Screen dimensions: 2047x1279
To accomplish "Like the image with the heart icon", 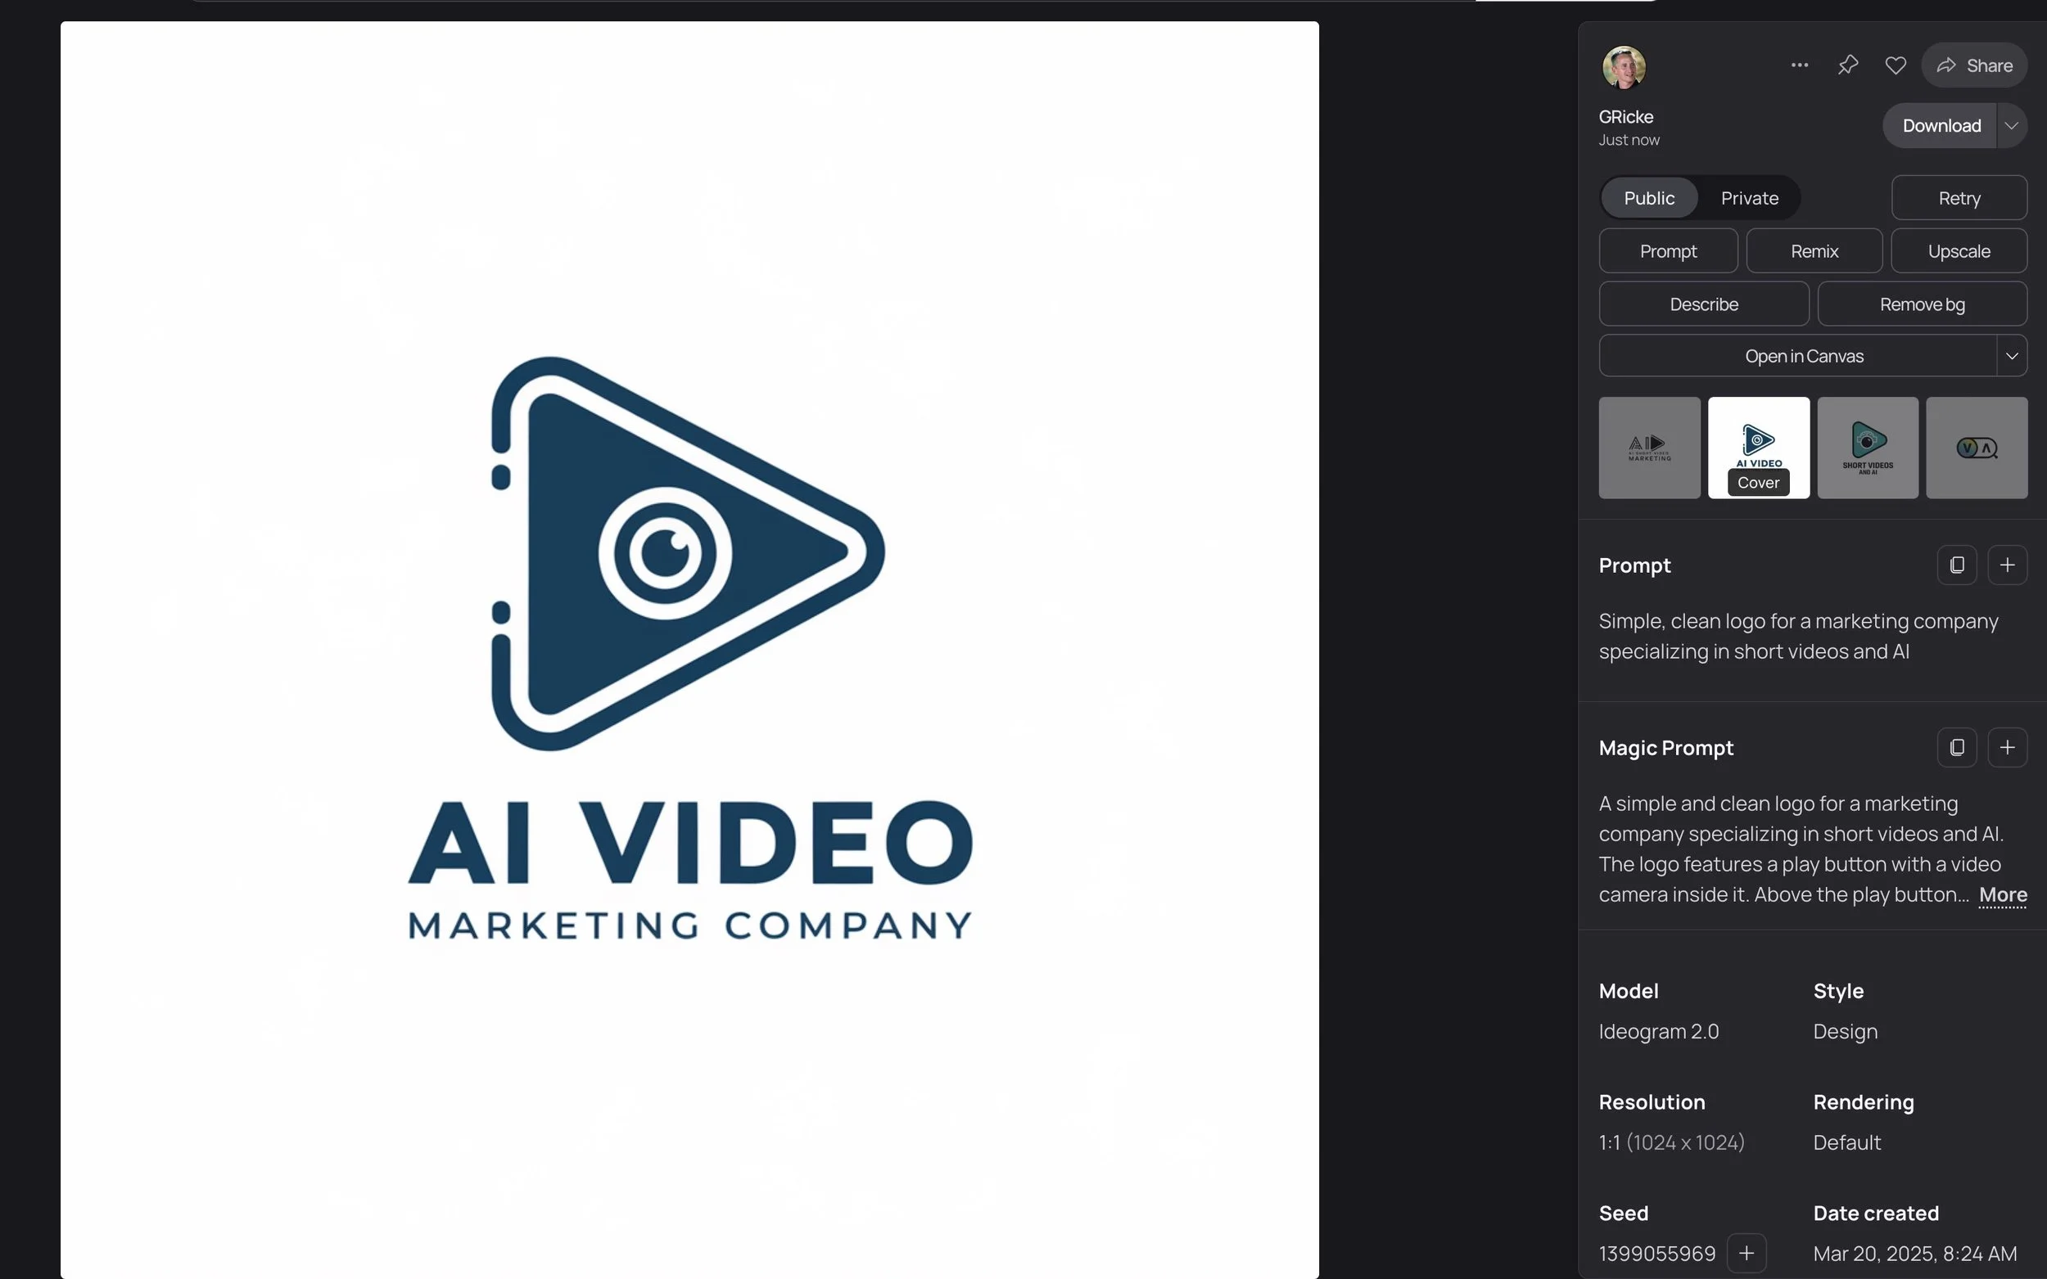I will pyautogui.click(x=1896, y=65).
